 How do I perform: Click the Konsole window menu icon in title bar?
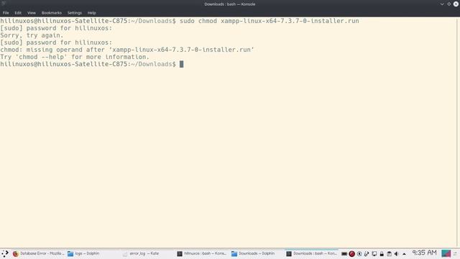[x=4, y=4]
